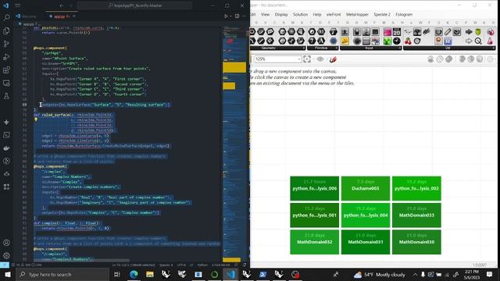Open the Speckle 2 menu

point(382,14)
